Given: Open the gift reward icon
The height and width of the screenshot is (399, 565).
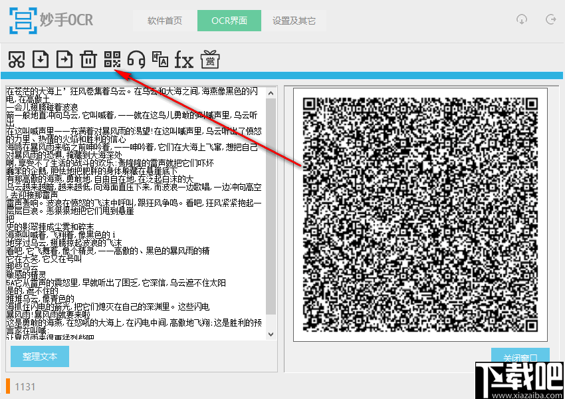Looking at the screenshot, I should point(210,59).
